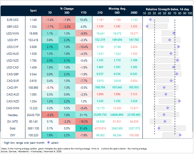194x154 pixels.
Task: Click the EUR/USD RSI diamond marker
Action: (150, 20)
